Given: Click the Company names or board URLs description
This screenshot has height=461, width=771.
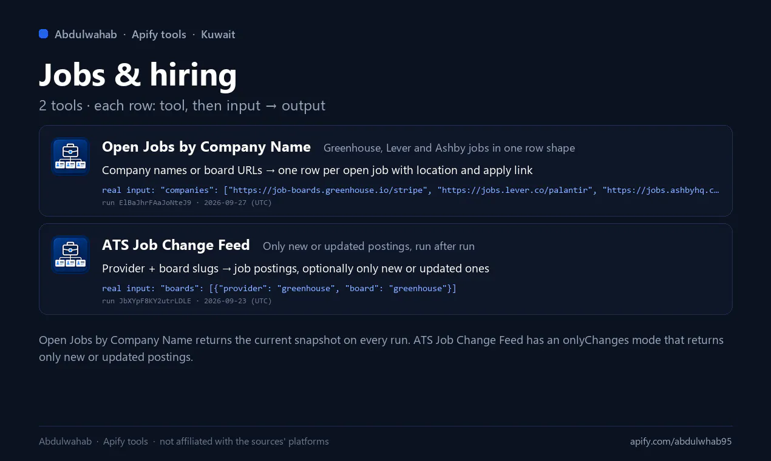Looking at the screenshot, I should (x=318, y=170).
